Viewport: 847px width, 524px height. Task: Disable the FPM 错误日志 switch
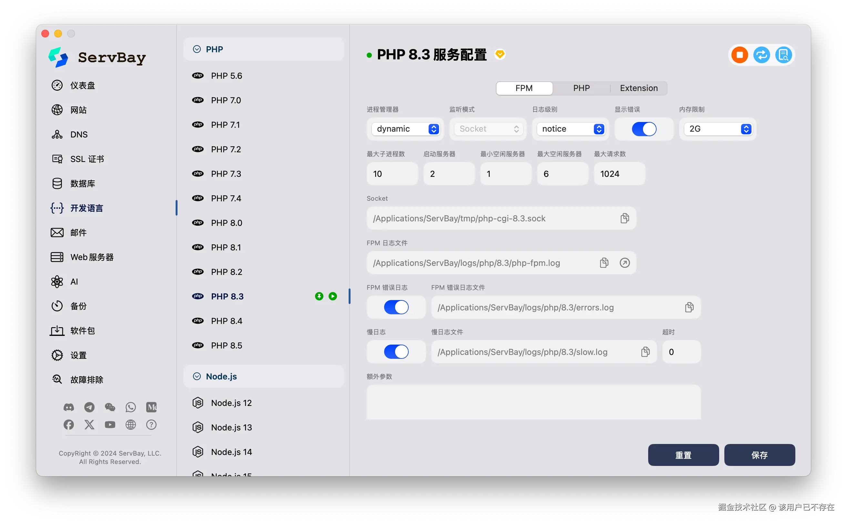396,307
